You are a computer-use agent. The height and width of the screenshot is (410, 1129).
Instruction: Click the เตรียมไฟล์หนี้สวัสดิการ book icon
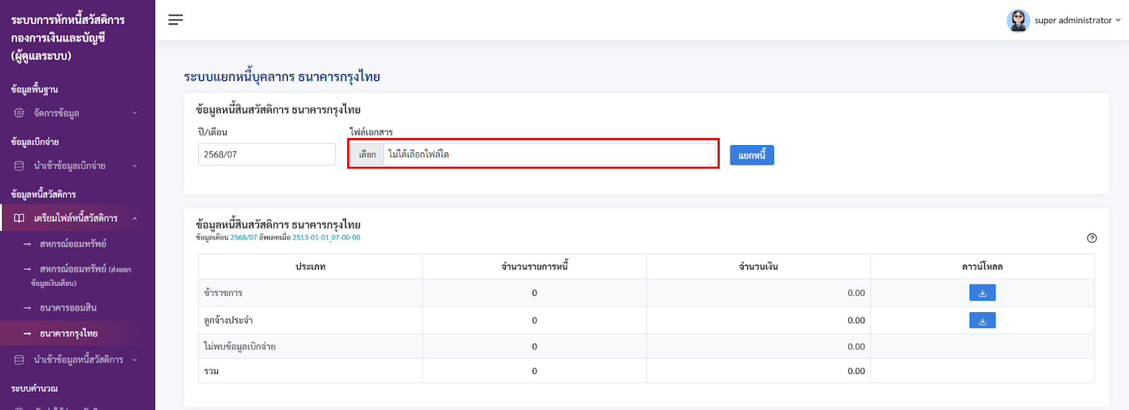[19, 218]
